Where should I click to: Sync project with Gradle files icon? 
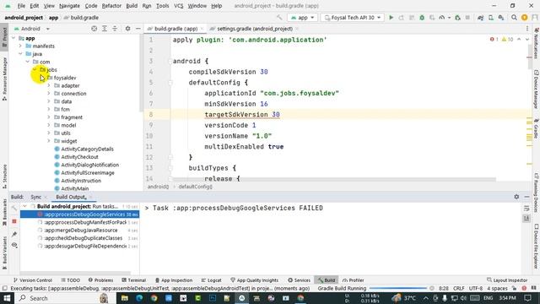click(x=480, y=18)
